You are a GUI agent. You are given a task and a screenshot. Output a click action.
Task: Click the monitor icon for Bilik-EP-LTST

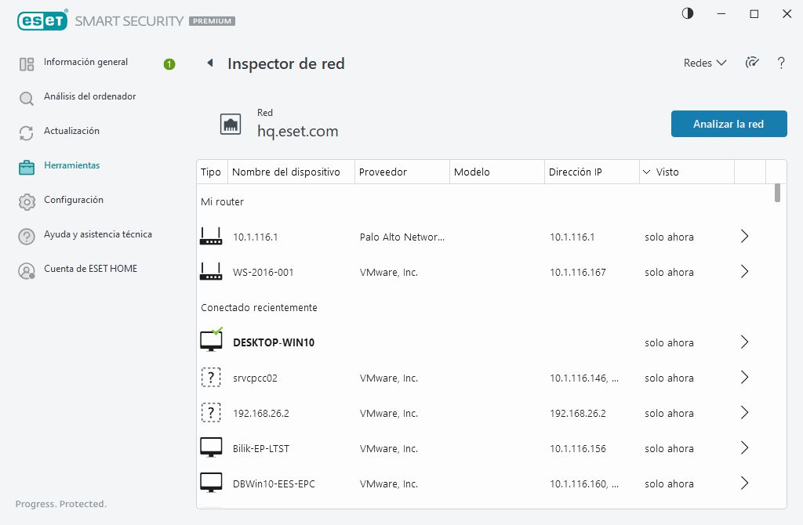(211, 447)
